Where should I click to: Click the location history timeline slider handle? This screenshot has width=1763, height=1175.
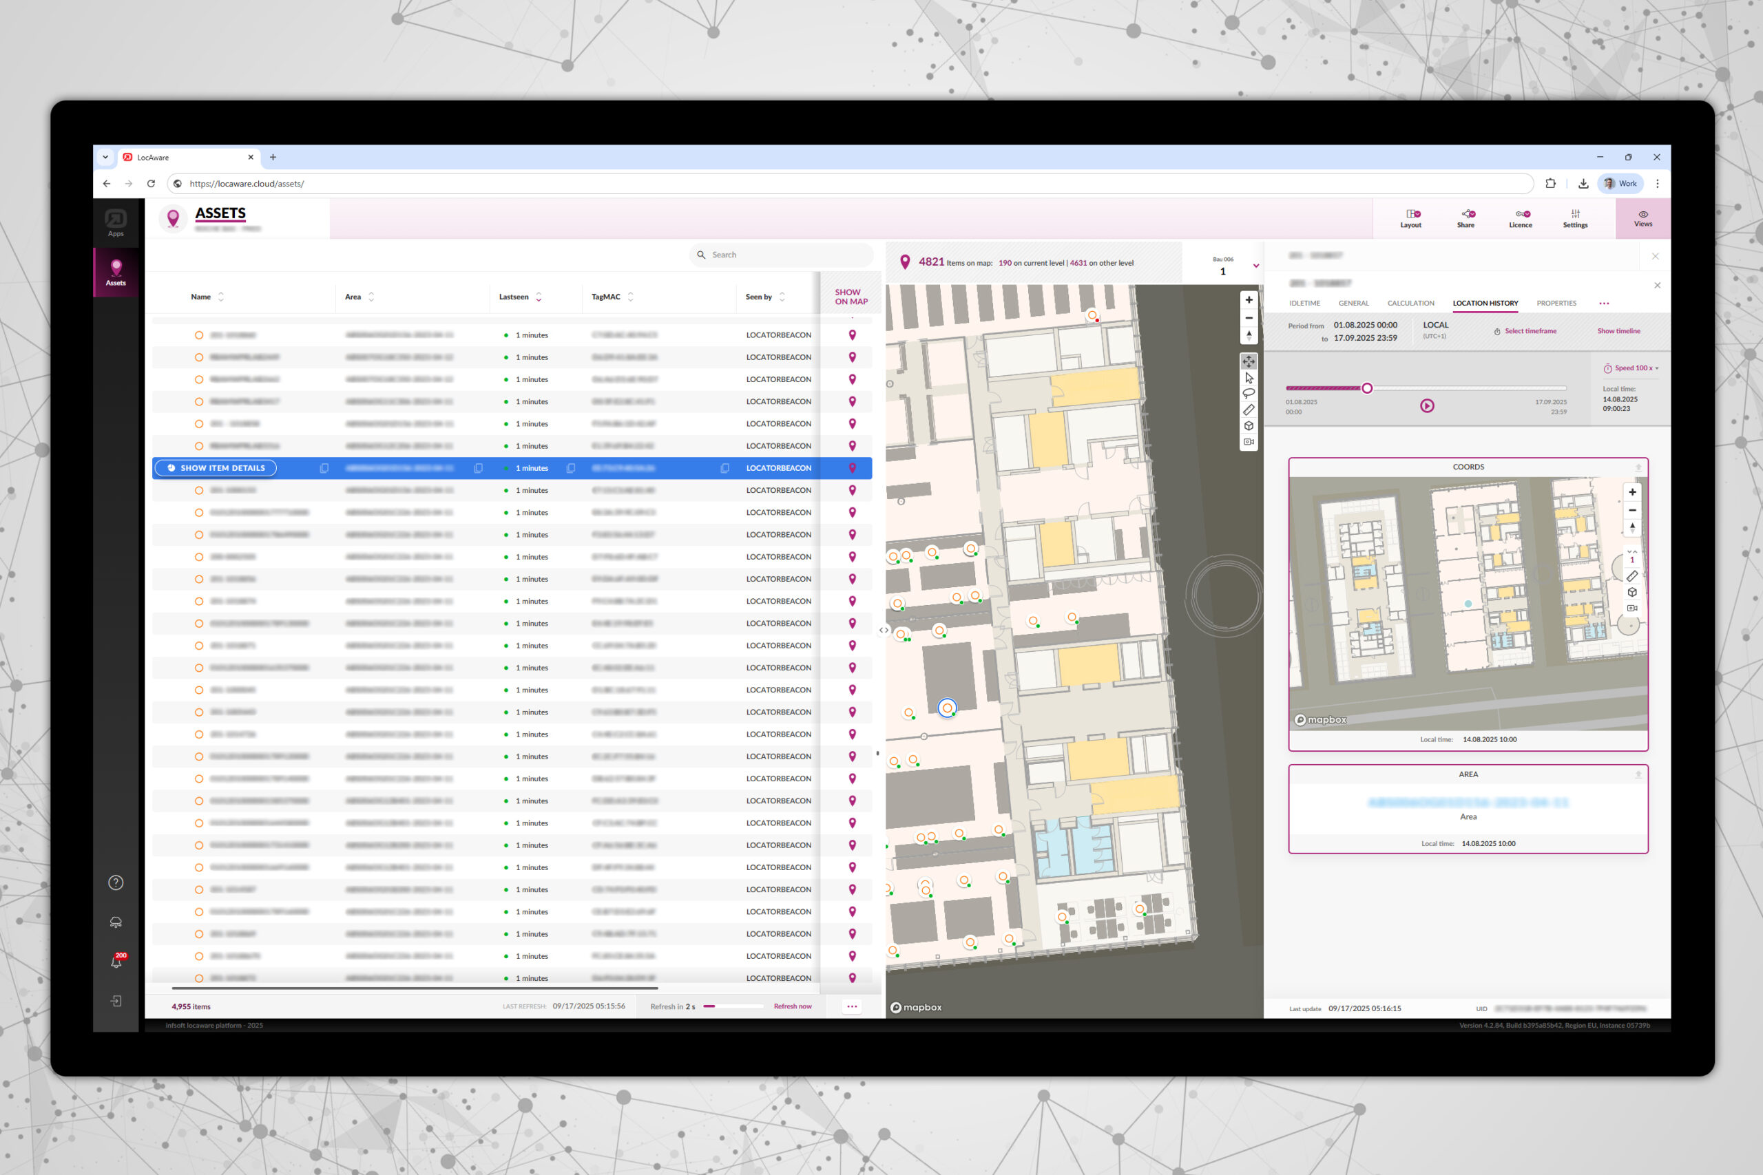1366,388
